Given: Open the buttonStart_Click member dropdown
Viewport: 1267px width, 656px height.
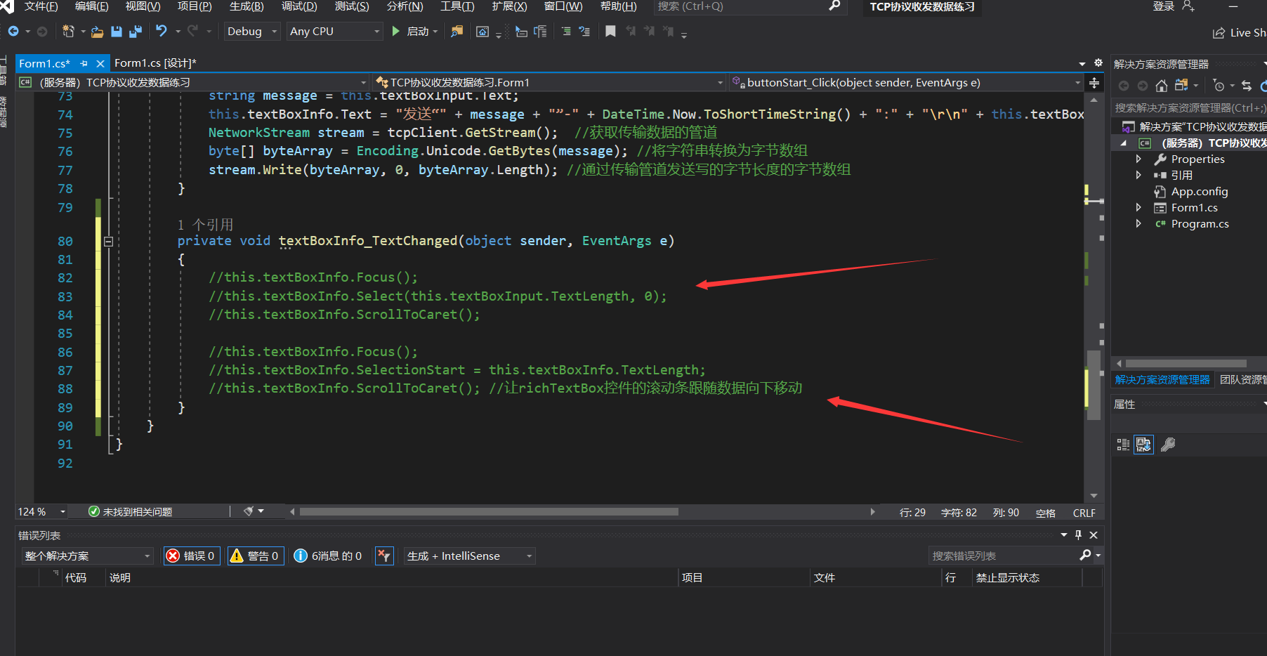Looking at the screenshot, I should [x=907, y=83].
